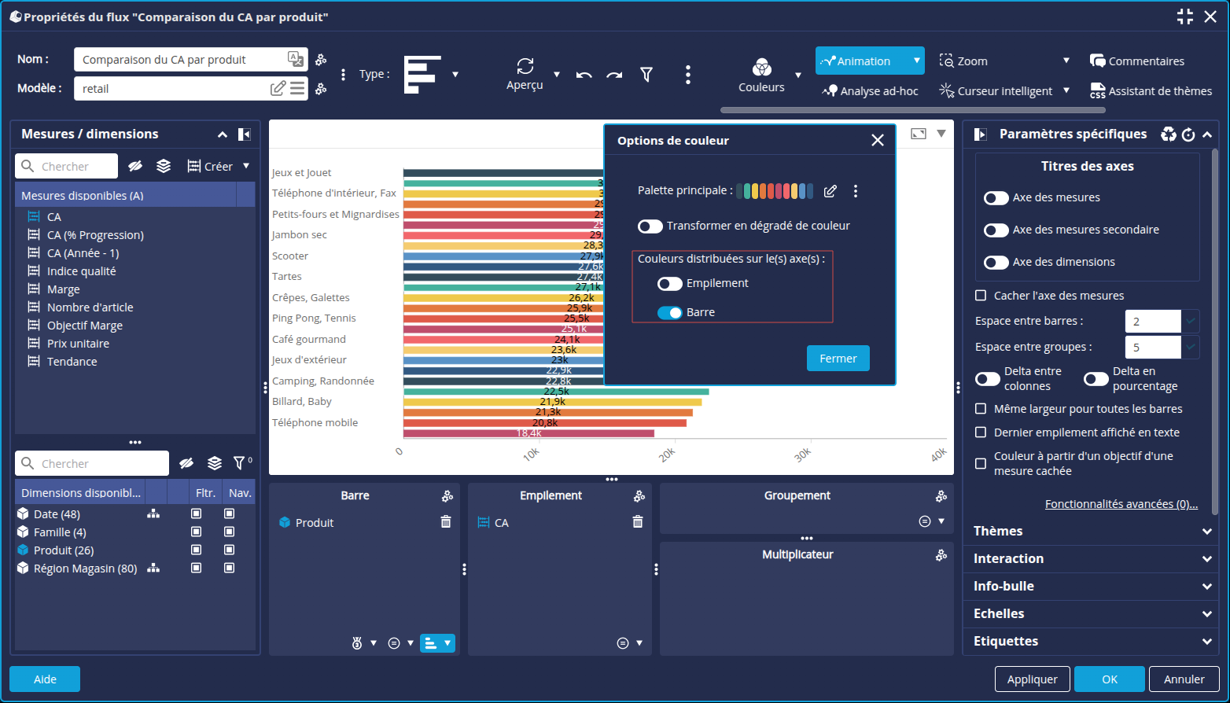1230x703 pixels.
Task: Click the main palette color swatches
Action: [x=775, y=191]
